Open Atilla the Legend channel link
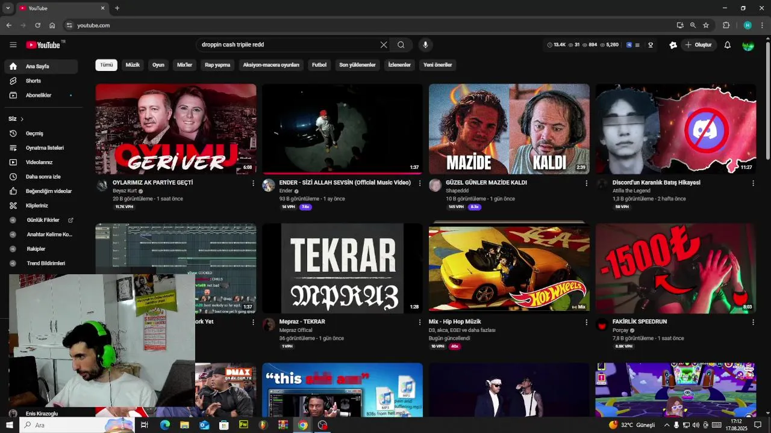Image resolution: width=771 pixels, height=433 pixels. [x=631, y=191]
